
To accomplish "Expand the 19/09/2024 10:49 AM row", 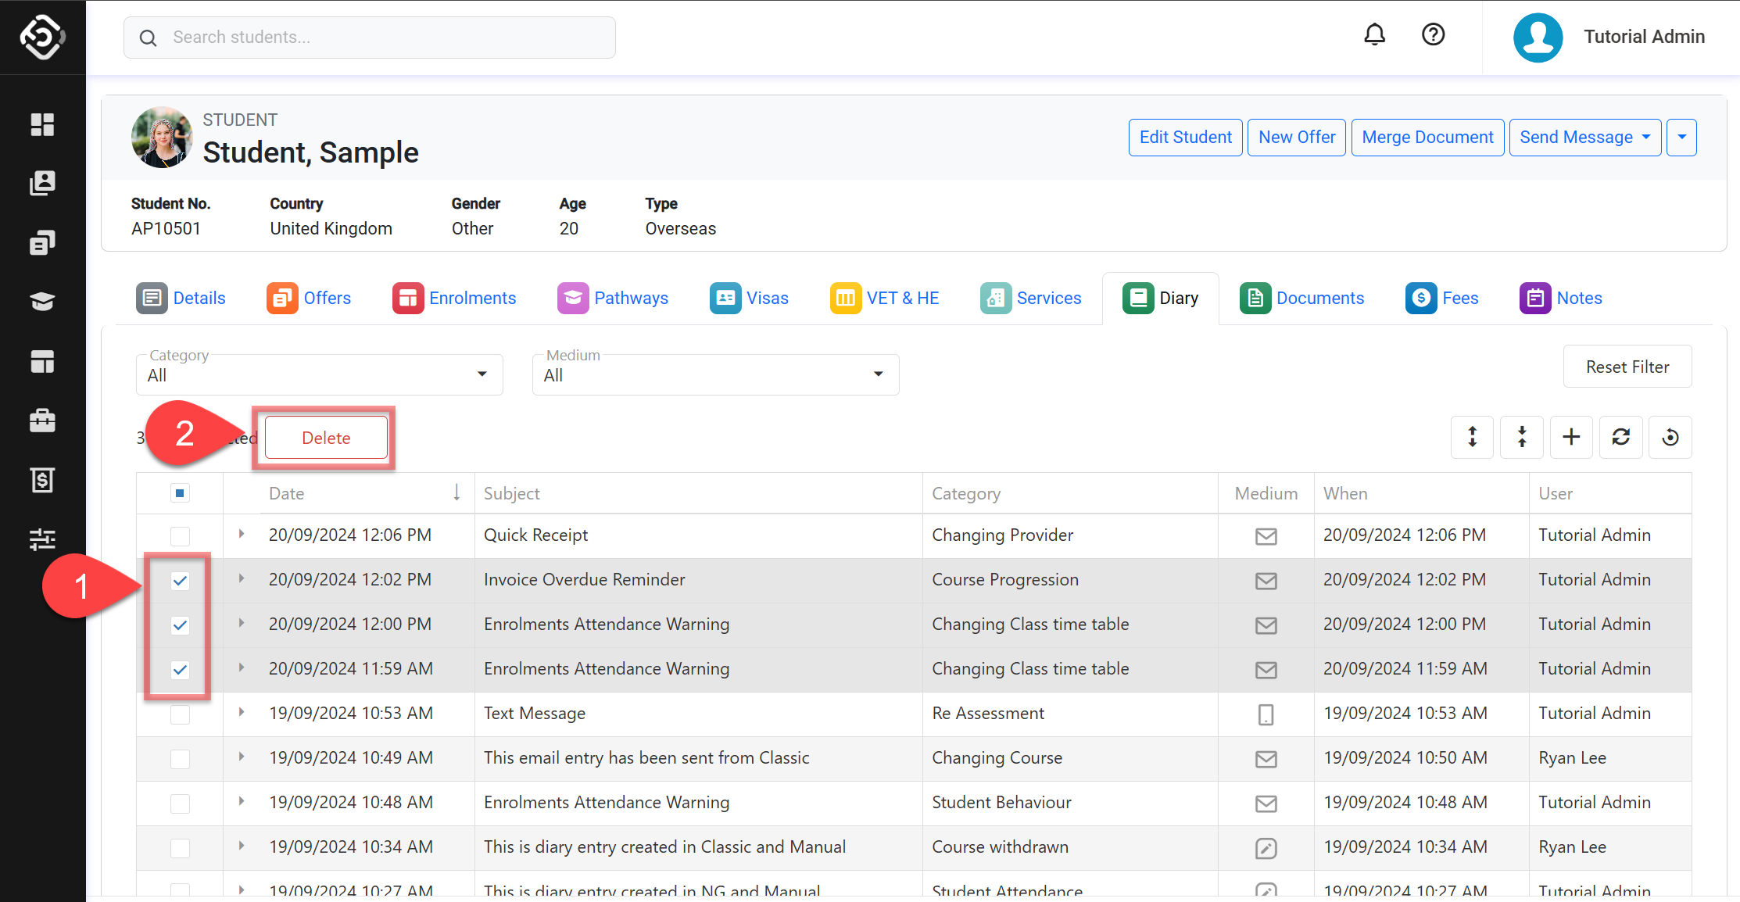I will (x=242, y=757).
